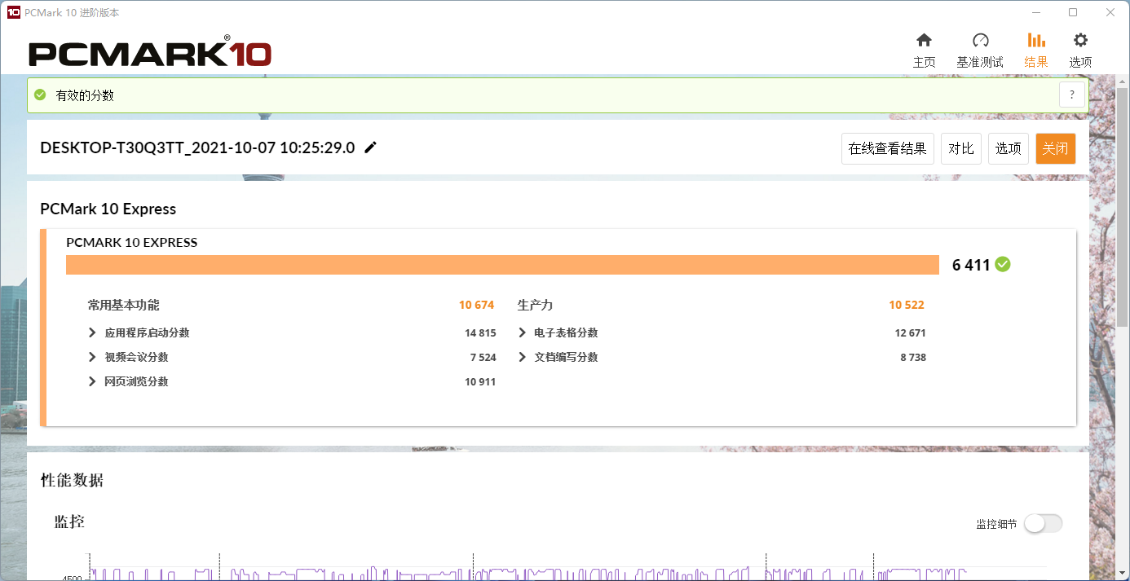
Task: Toggle the 监控细节 switch
Action: pos(1044,524)
